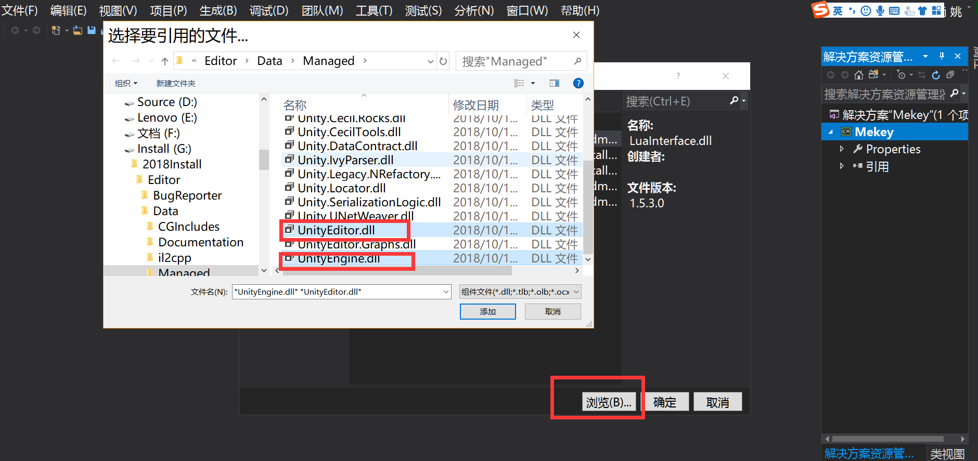Click the pending changes filter icon
Viewport: 978px width, 461px height.
pyautogui.click(x=902, y=75)
